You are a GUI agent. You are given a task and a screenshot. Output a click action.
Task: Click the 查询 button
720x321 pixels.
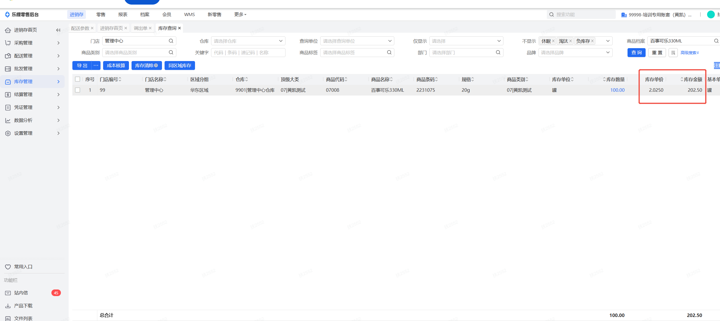pyautogui.click(x=636, y=53)
